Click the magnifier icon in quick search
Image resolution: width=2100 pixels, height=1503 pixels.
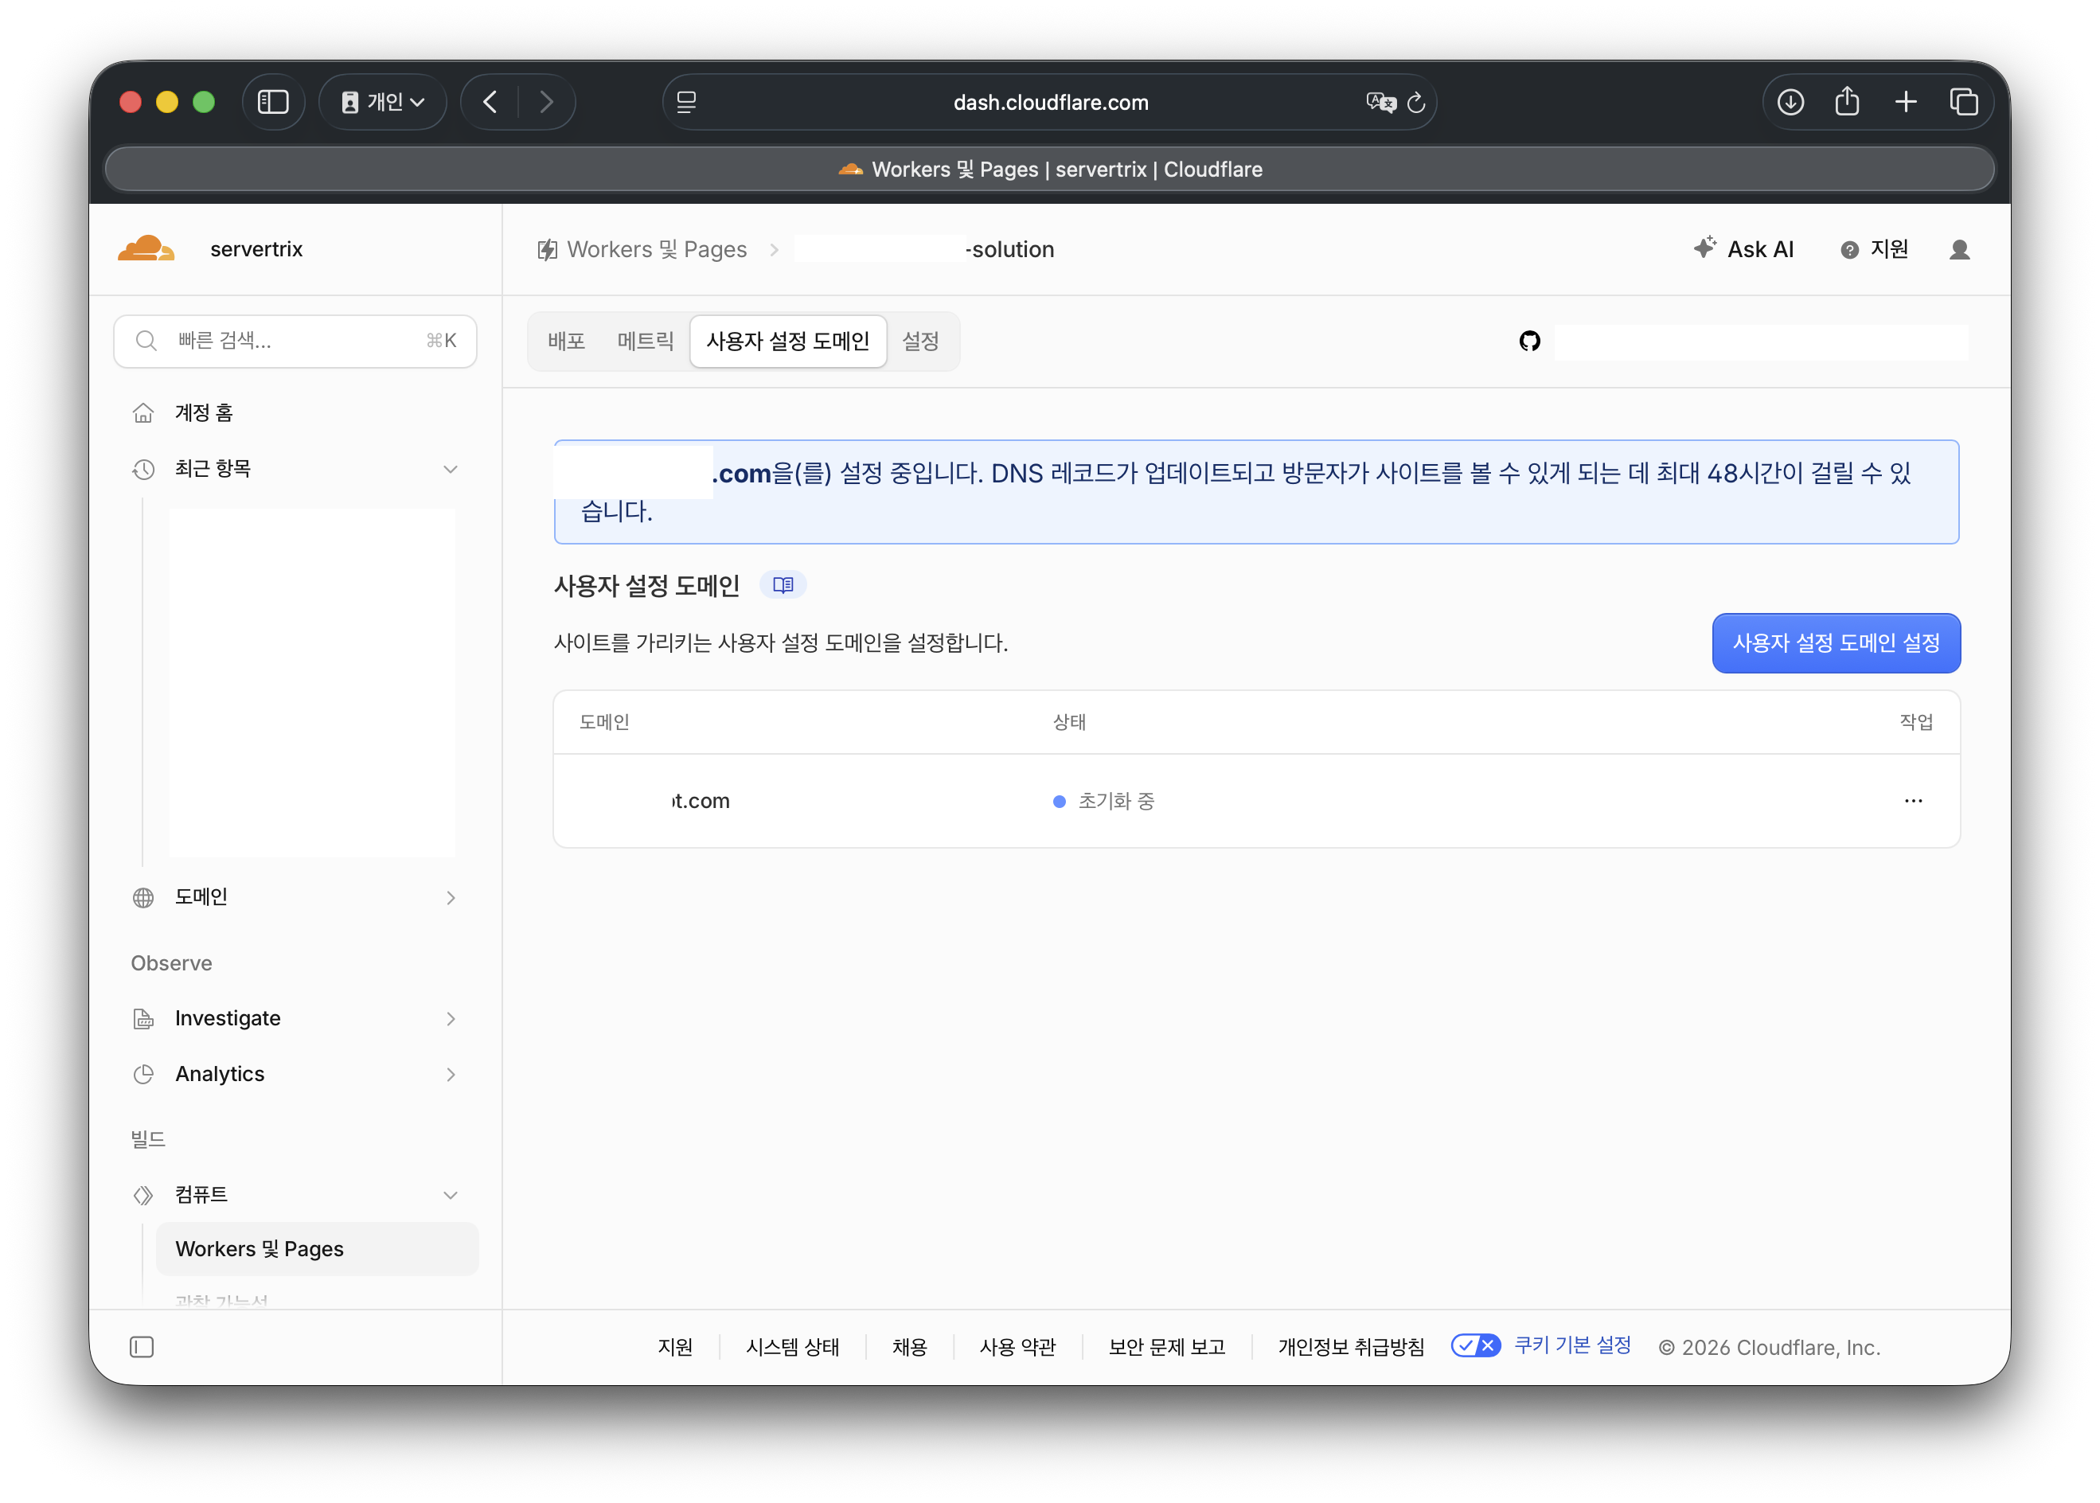click(x=146, y=341)
